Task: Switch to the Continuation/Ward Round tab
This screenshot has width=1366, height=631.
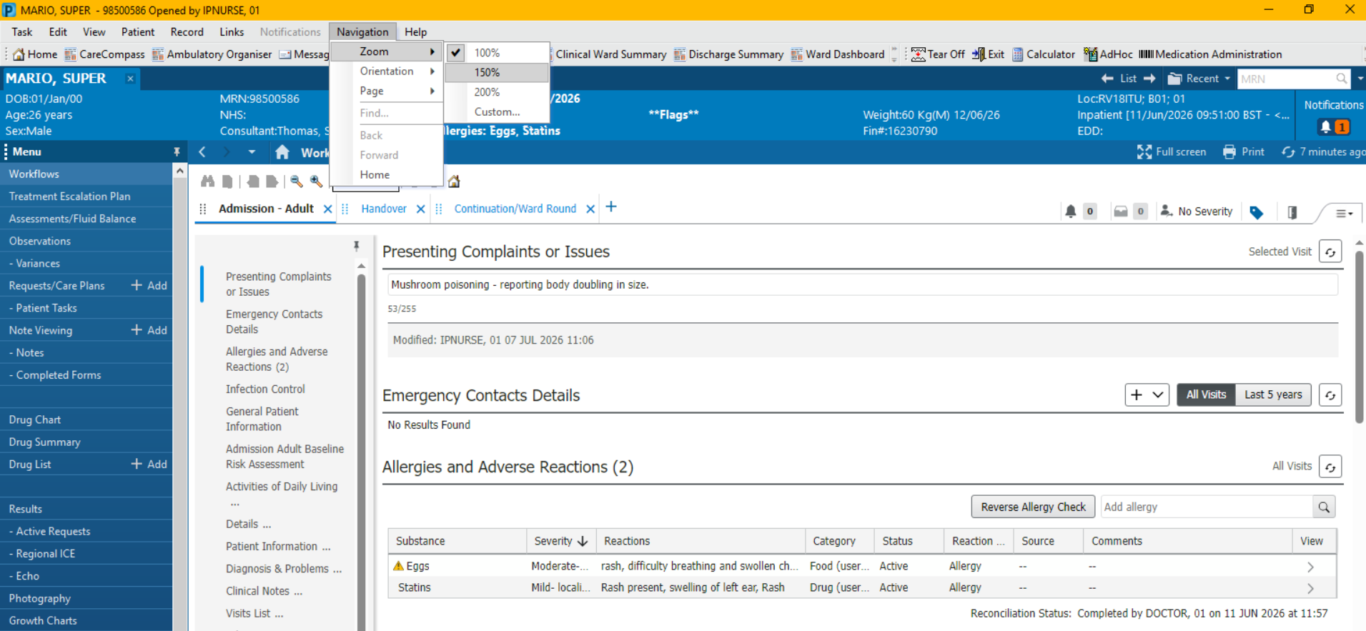Action: click(x=515, y=209)
